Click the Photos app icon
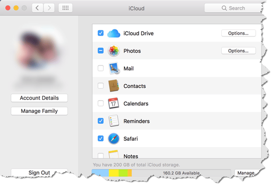 (x=114, y=51)
